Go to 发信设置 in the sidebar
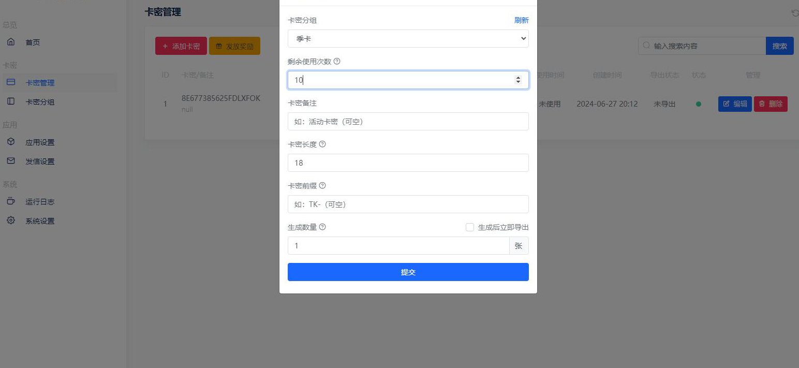The height and width of the screenshot is (368, 799). 40,161
